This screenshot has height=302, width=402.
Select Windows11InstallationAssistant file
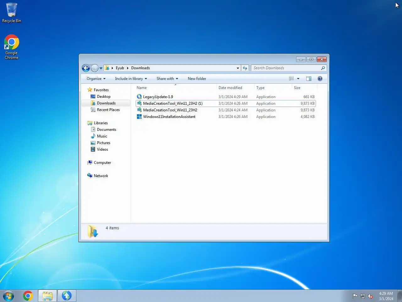click(x=169, y=117)
